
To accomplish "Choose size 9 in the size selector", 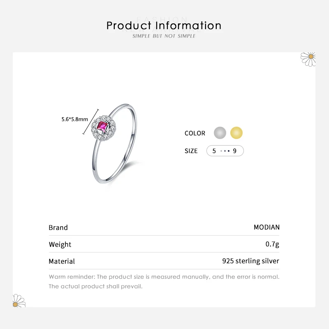I will pyautogui.click(x=235, y=151).
